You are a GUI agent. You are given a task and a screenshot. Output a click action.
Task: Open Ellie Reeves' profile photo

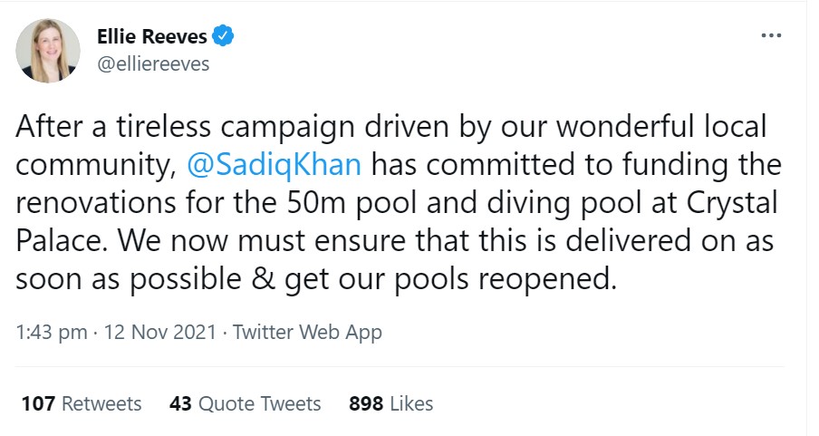pyautogui.click(x=48, y=50)
